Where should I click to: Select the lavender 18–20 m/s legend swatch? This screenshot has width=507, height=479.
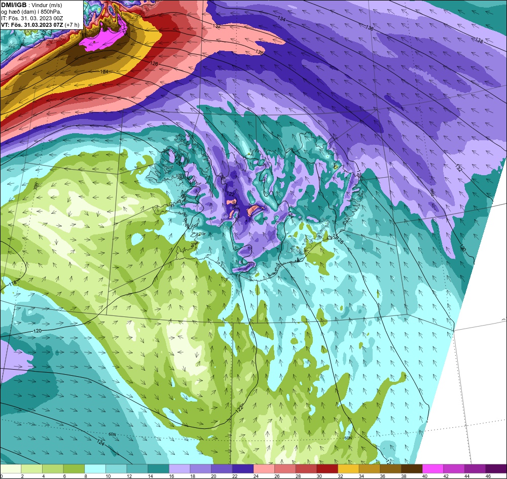coord(201,469)
